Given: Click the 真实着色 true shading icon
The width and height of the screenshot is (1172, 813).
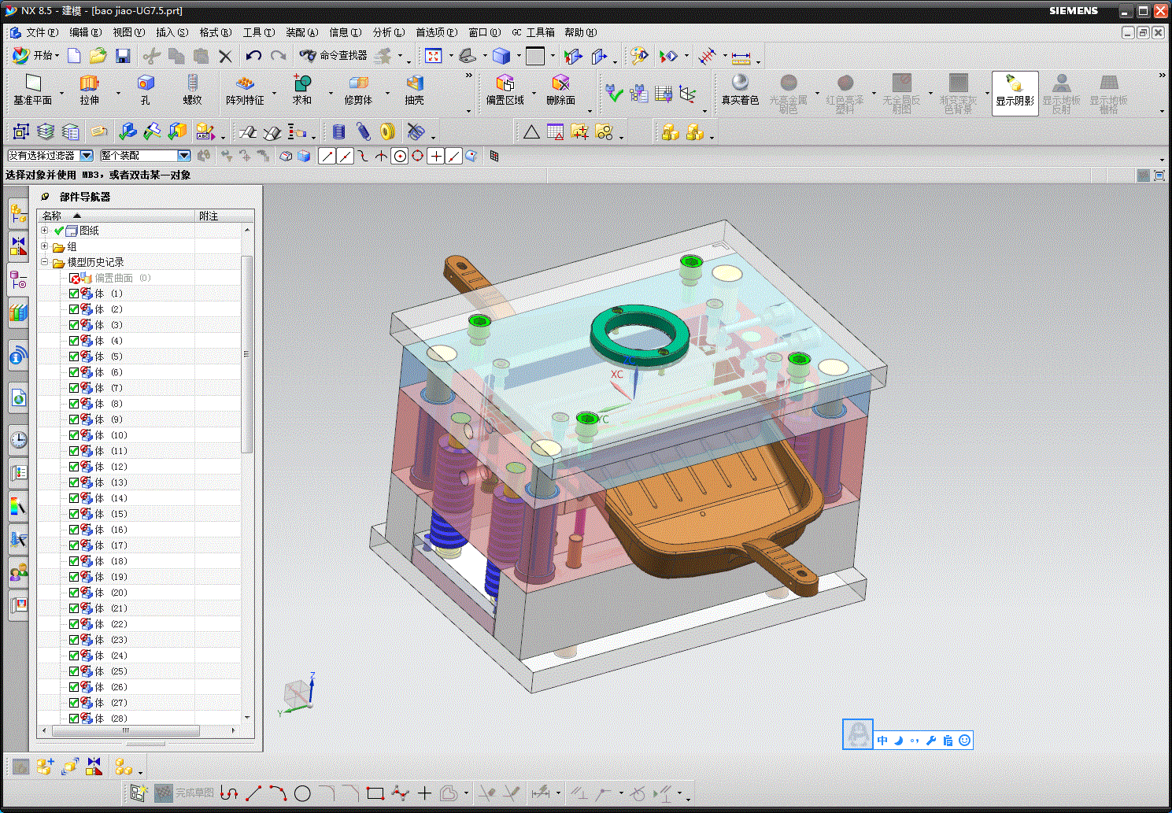Looking at the screenshot, I should tap(740, 91).
